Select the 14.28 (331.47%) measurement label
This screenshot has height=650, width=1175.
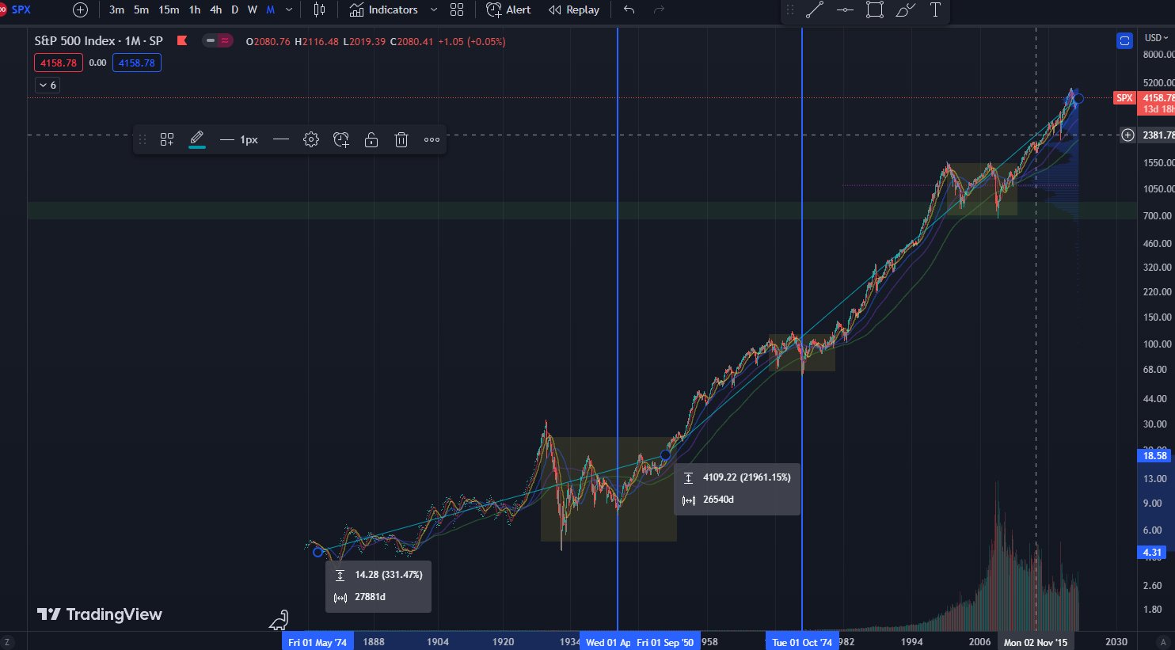[x=378, y=586]
